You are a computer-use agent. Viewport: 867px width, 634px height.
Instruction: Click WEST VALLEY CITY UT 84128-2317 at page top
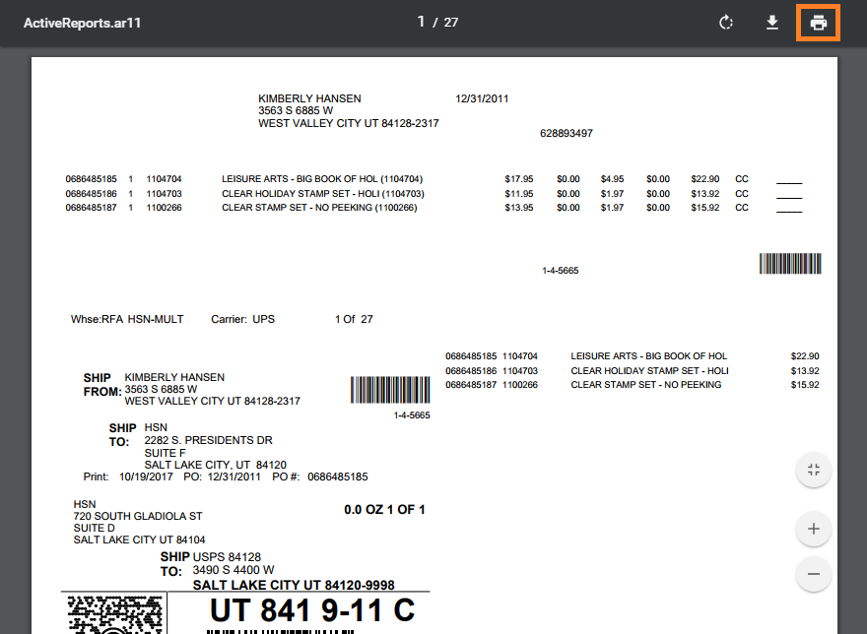tap(349, 123)
